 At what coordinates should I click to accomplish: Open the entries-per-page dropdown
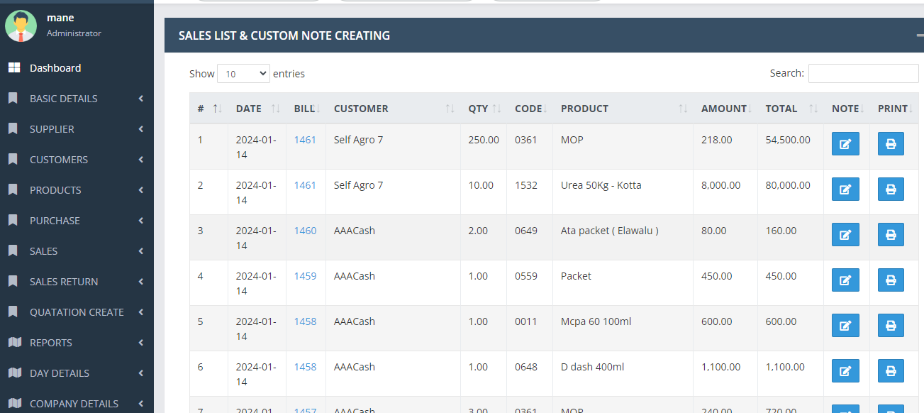(x=243, y=74)
